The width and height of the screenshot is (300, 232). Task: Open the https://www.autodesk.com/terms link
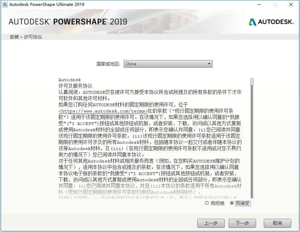(103, 111)
